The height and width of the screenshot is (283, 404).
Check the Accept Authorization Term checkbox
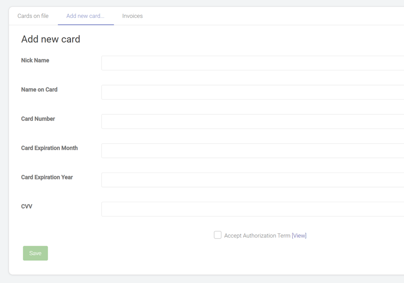point(218,235)
